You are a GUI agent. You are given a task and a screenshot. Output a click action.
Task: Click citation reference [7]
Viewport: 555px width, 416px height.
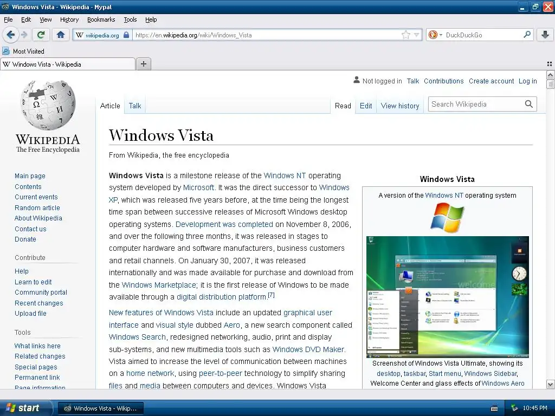(271, 295)
